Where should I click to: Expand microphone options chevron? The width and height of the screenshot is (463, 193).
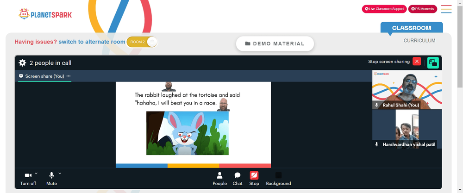(x=60, y=173)
